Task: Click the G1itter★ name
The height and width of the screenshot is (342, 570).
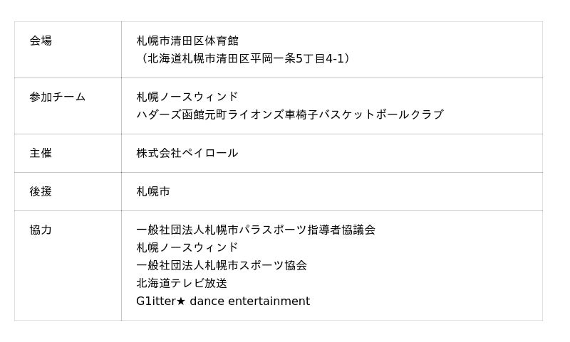Action: point(156,301)
